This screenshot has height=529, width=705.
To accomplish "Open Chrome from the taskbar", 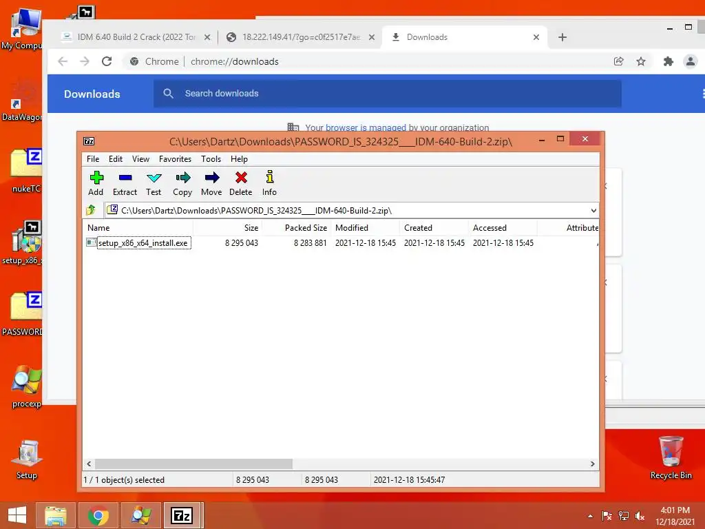I will (x=98, y=515).
